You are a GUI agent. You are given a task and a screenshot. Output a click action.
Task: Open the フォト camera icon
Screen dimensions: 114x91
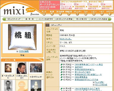86,14
